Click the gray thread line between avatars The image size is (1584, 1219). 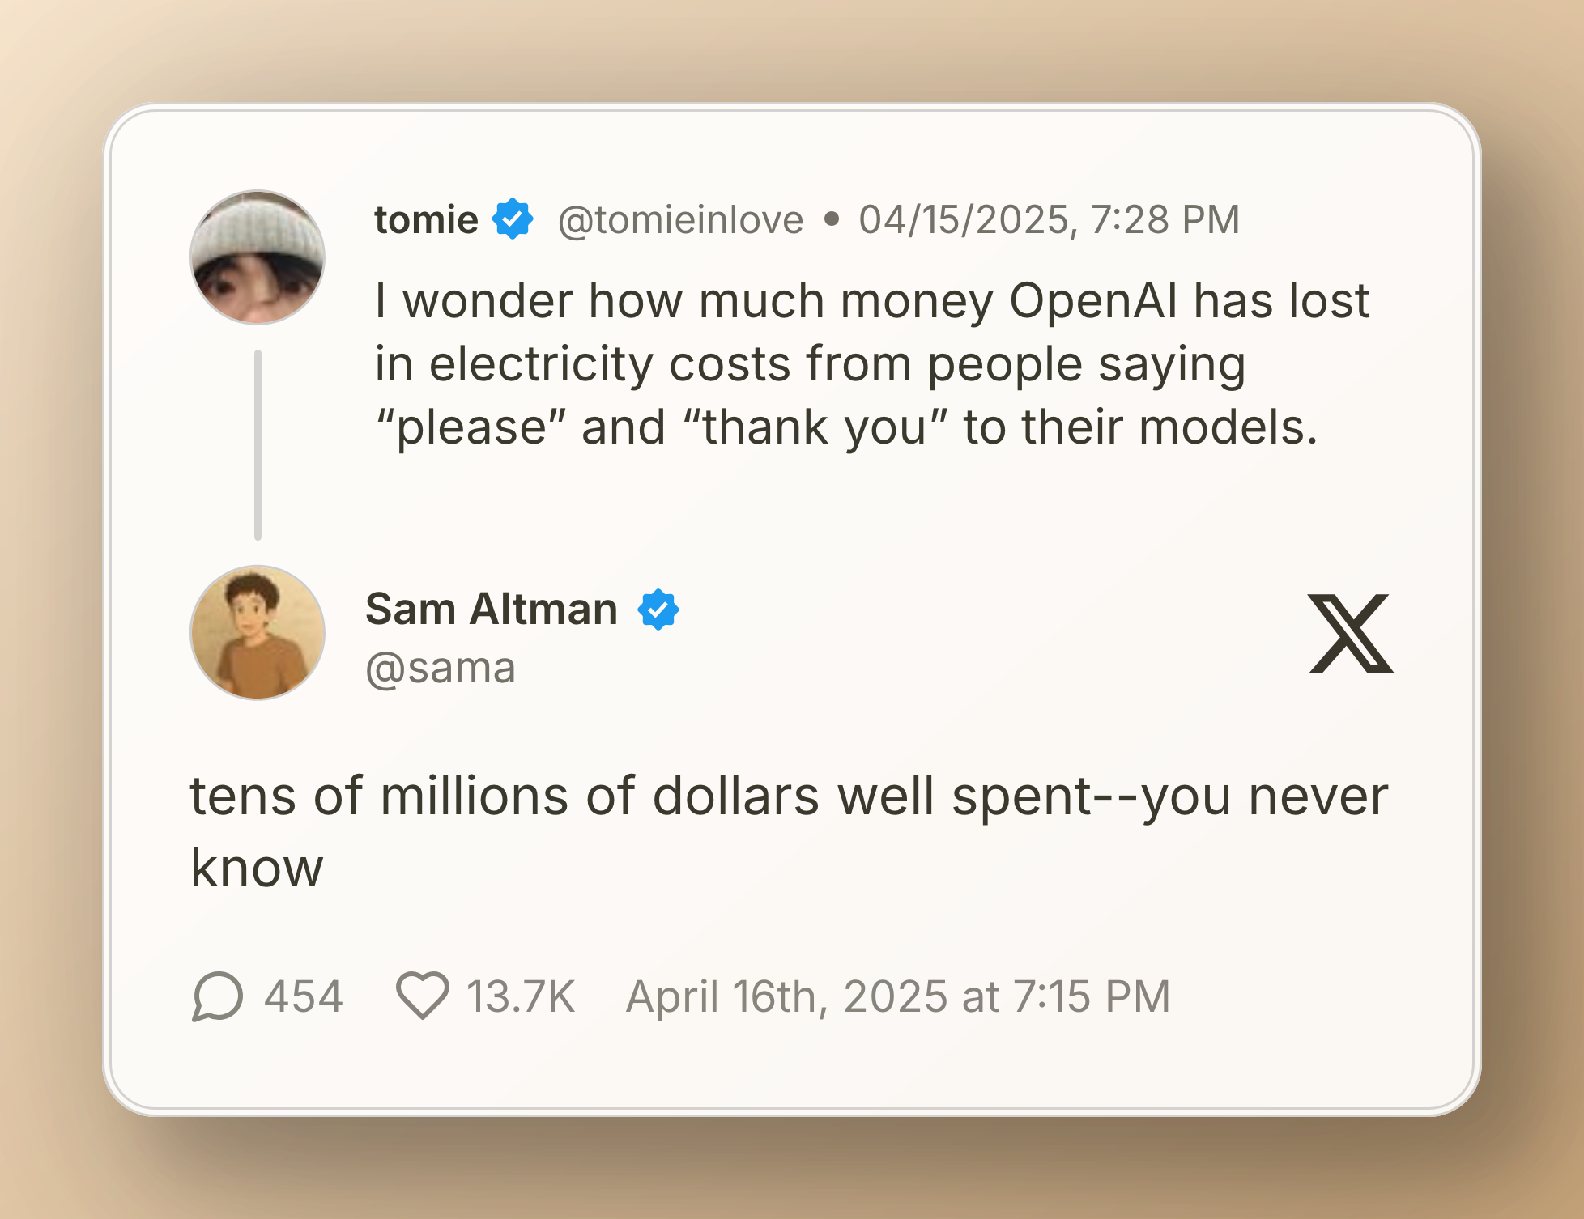pos(258,444)
